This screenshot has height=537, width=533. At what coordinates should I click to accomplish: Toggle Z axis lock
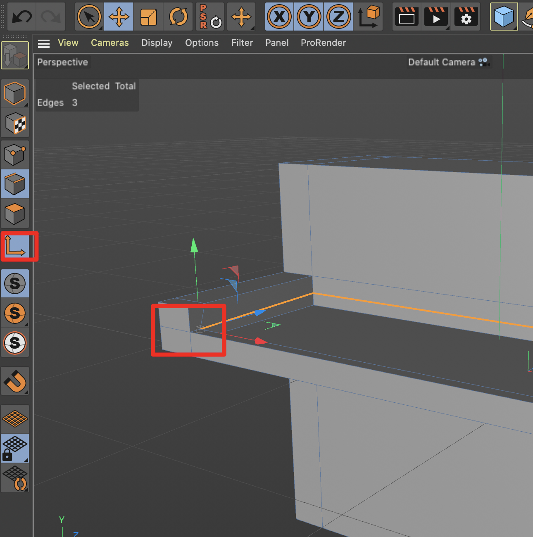tap(338, 17)
